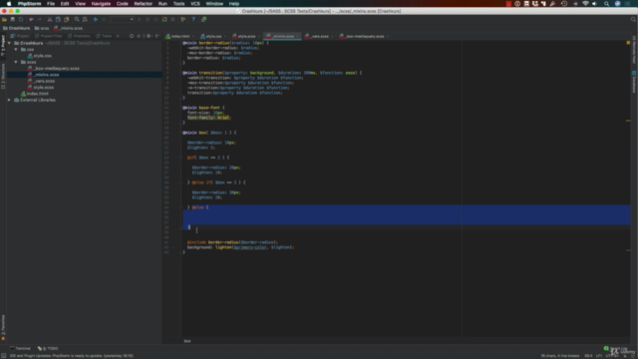Switch to Problems view tab

point(79,36)
